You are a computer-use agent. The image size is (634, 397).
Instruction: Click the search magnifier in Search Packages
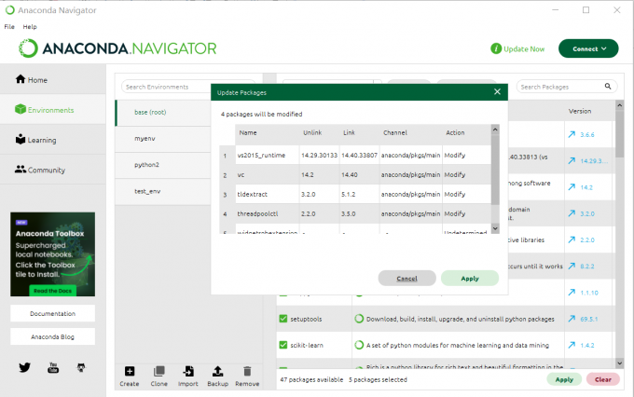point(608,86)
